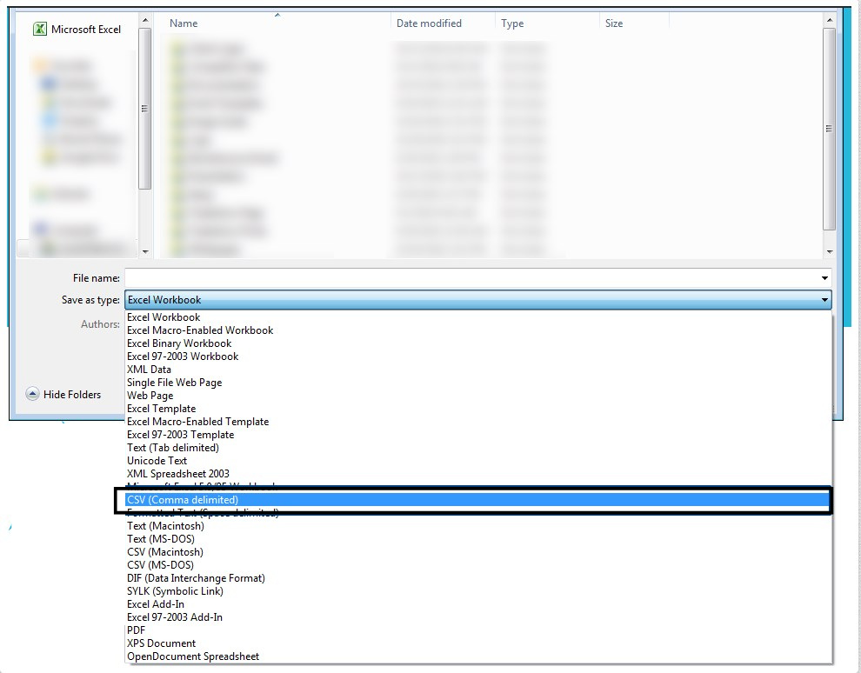Open Microsoft Excel in navigation pane
Screen dimensions: 861x673
77,29
